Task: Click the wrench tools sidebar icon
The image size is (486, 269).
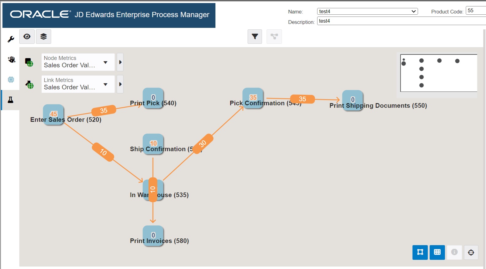Action: tap(11, 39)
